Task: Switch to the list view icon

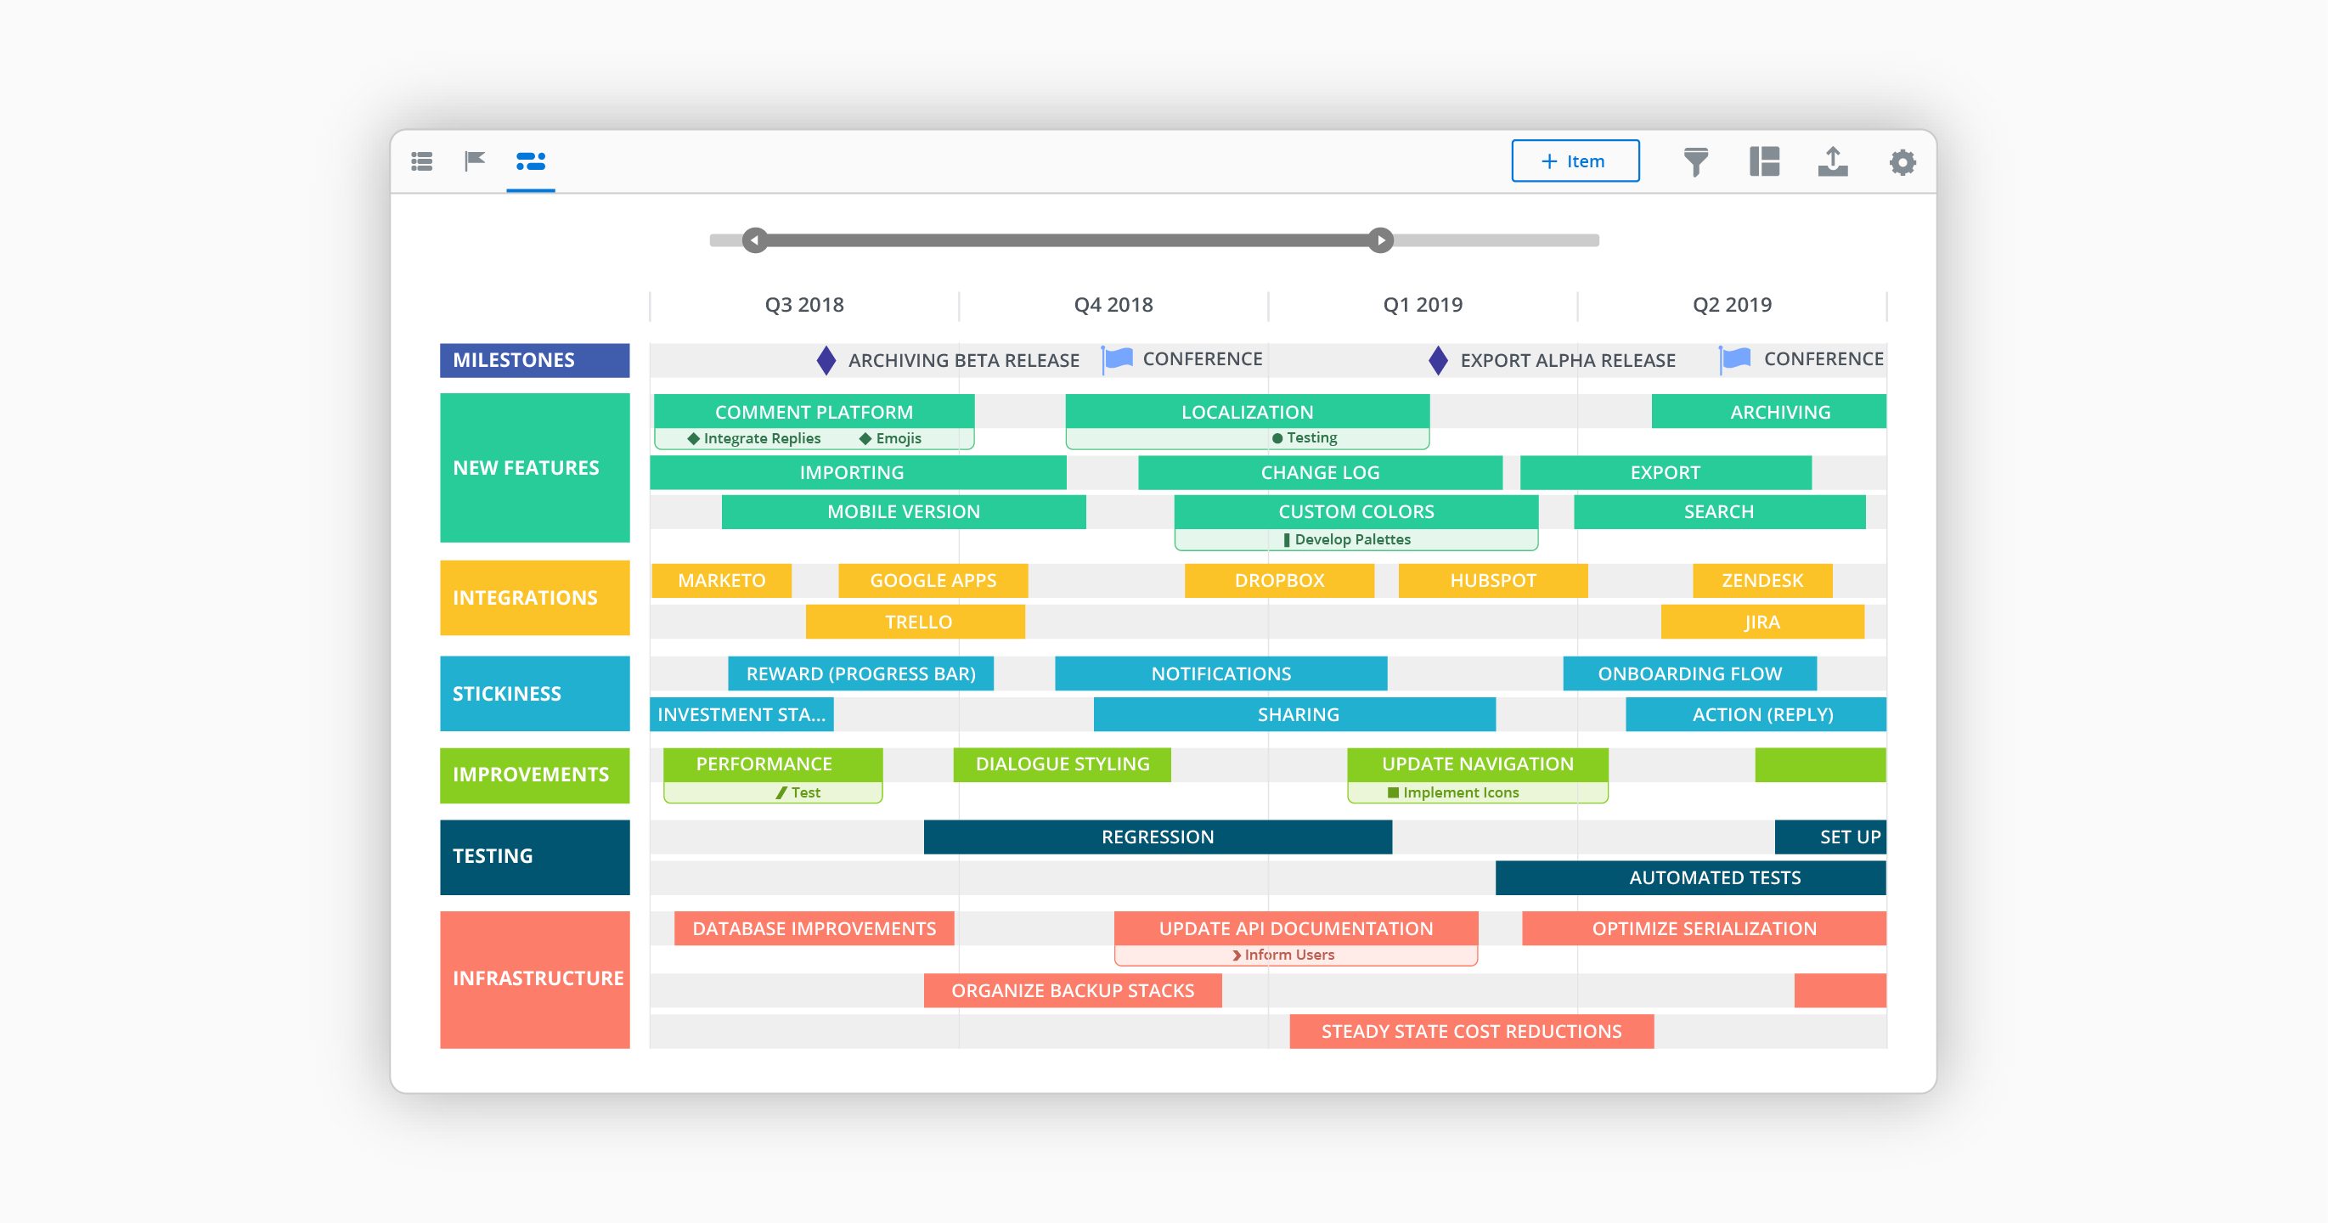Action: point(422,161)
